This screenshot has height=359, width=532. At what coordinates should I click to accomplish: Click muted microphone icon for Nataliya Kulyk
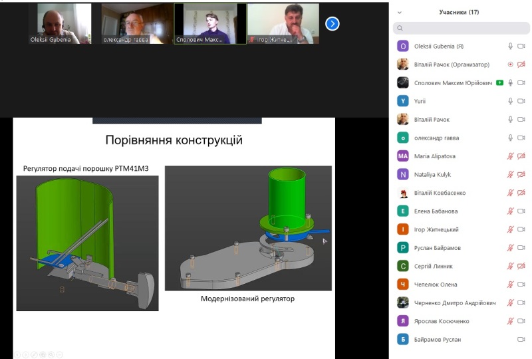(x=510, y=174)
